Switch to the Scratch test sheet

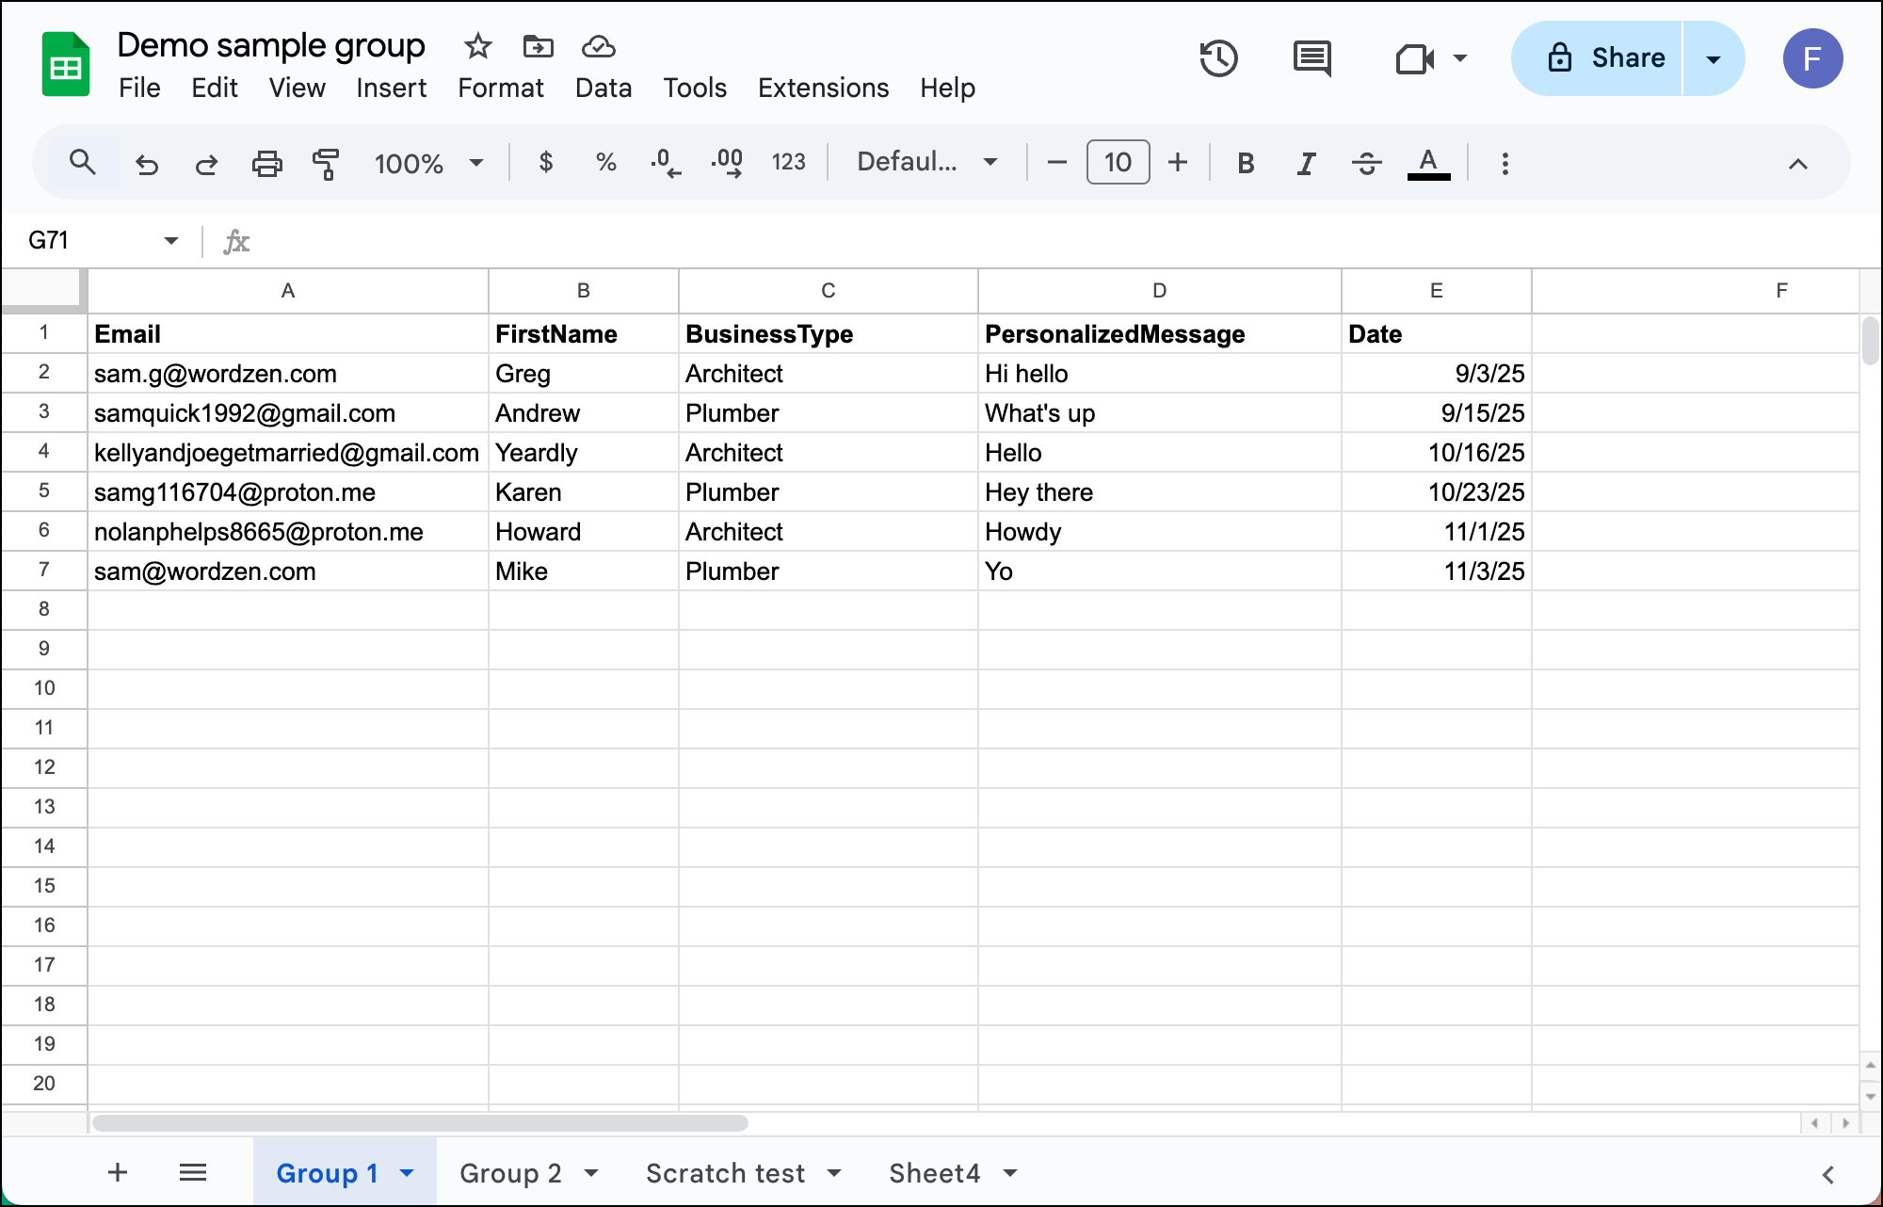tap(725, 1172)
